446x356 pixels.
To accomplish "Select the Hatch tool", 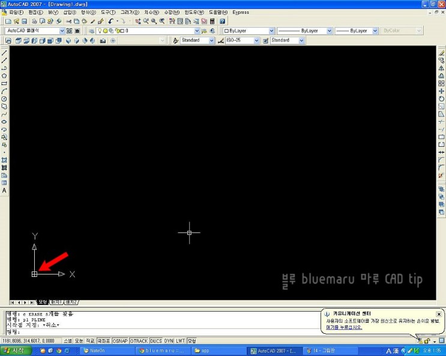I will tap(4, 160).
